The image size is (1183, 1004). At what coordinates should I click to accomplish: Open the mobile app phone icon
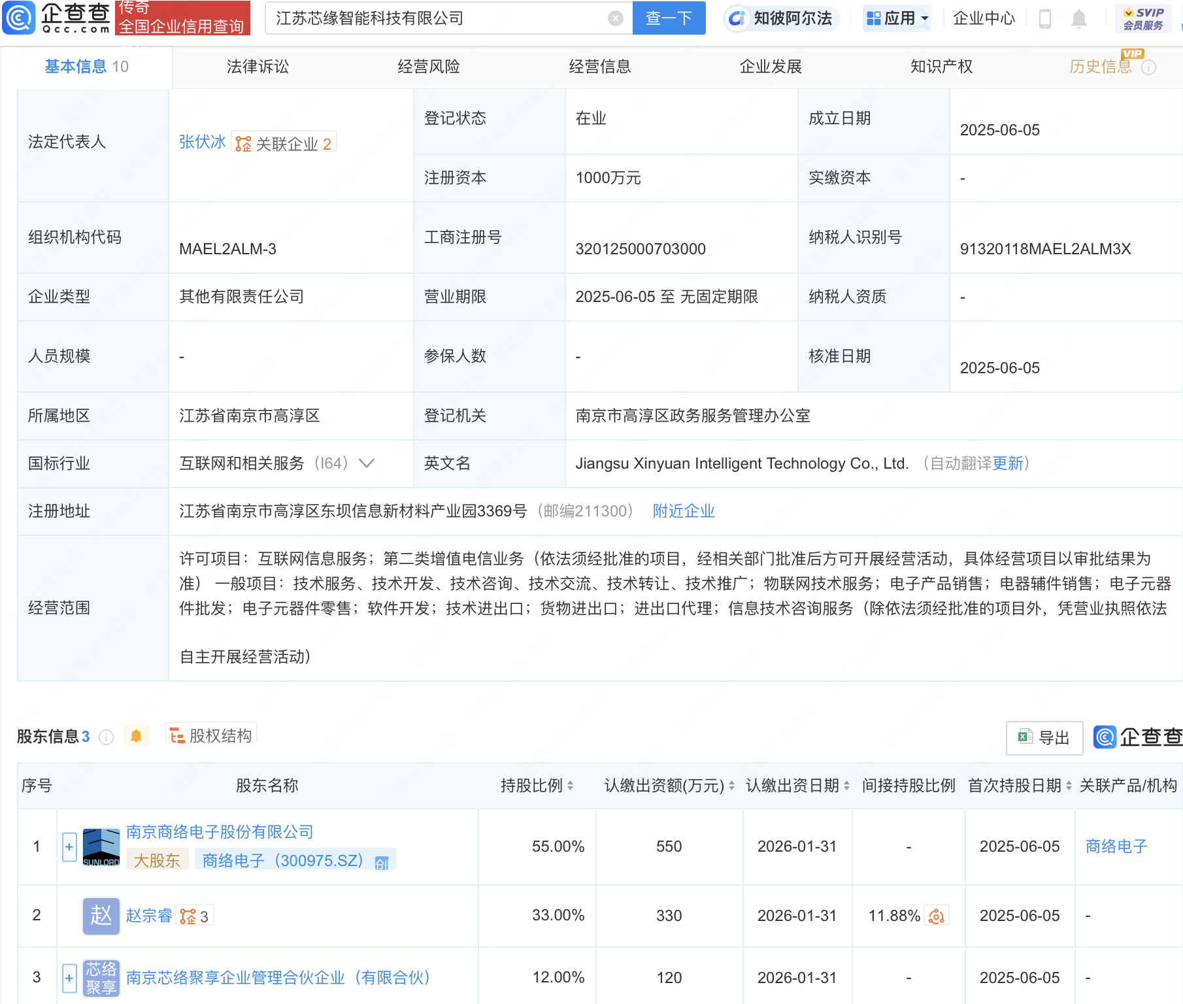[1044, 19]
